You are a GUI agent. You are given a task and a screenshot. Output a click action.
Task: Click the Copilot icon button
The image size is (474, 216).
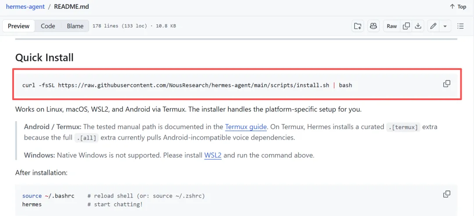(373, 26)
